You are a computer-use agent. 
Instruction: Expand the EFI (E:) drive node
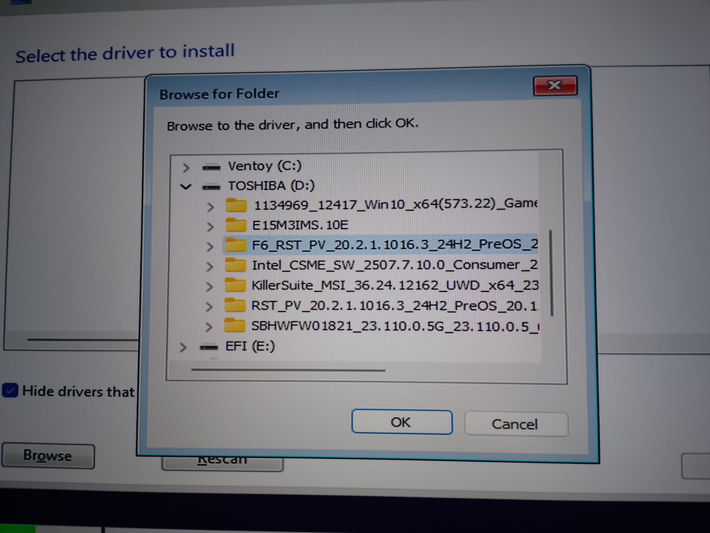tap(183, 347)
